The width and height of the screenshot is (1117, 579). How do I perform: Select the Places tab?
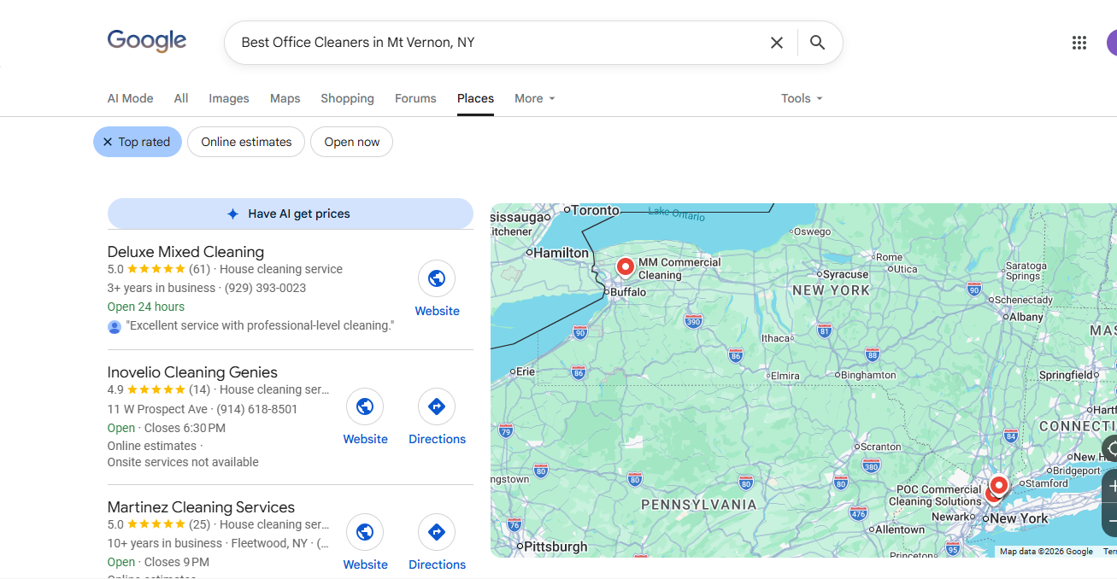pos(475,98)
